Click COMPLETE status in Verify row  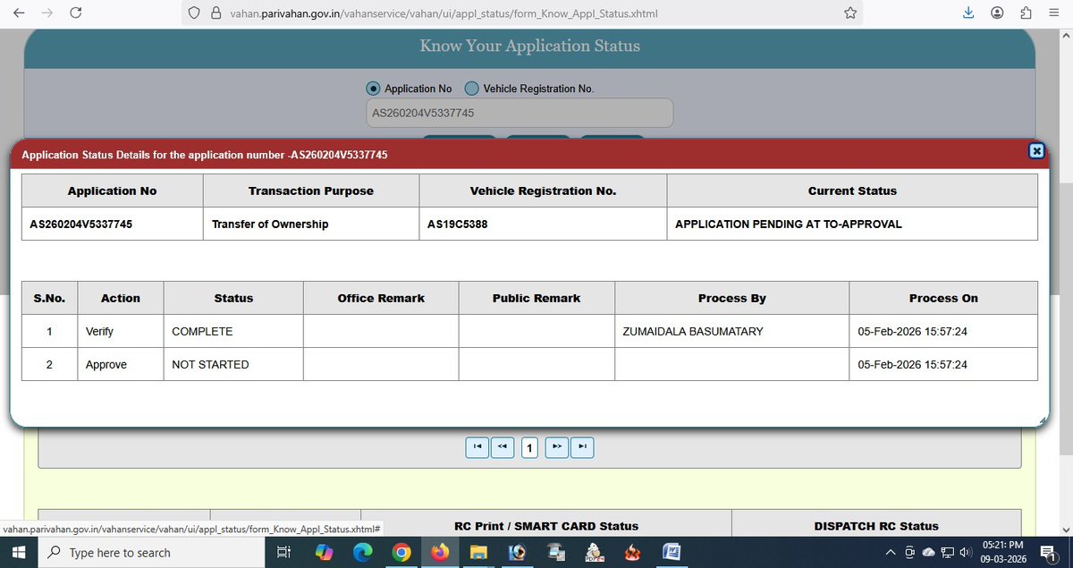233,332
